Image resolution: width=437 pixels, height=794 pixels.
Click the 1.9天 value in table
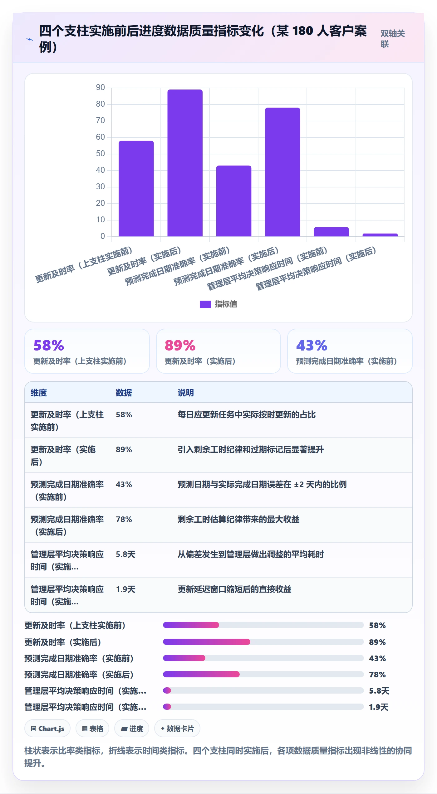tap(125, 589)
